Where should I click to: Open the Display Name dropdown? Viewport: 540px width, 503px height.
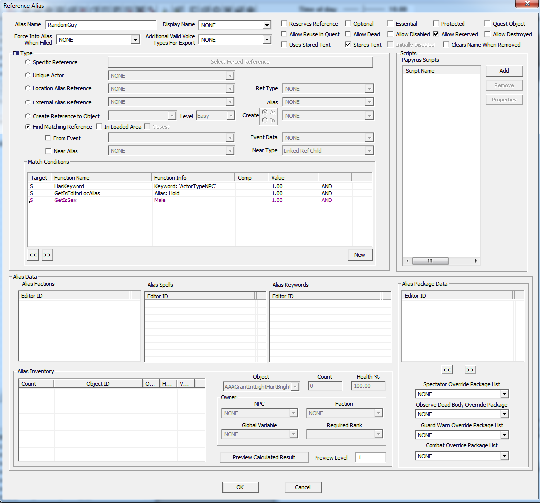(267, 25)
